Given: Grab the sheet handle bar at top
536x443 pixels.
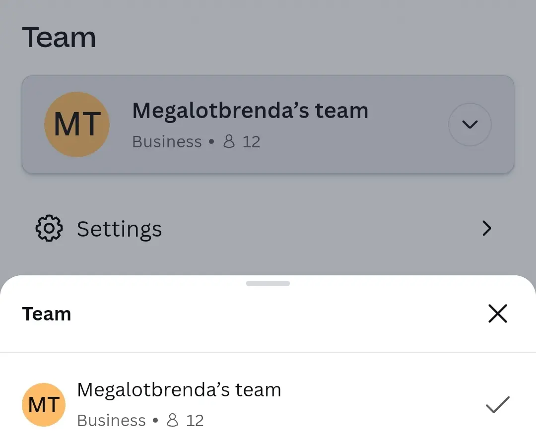Looking at the screenshot, I should click(268, 283).
